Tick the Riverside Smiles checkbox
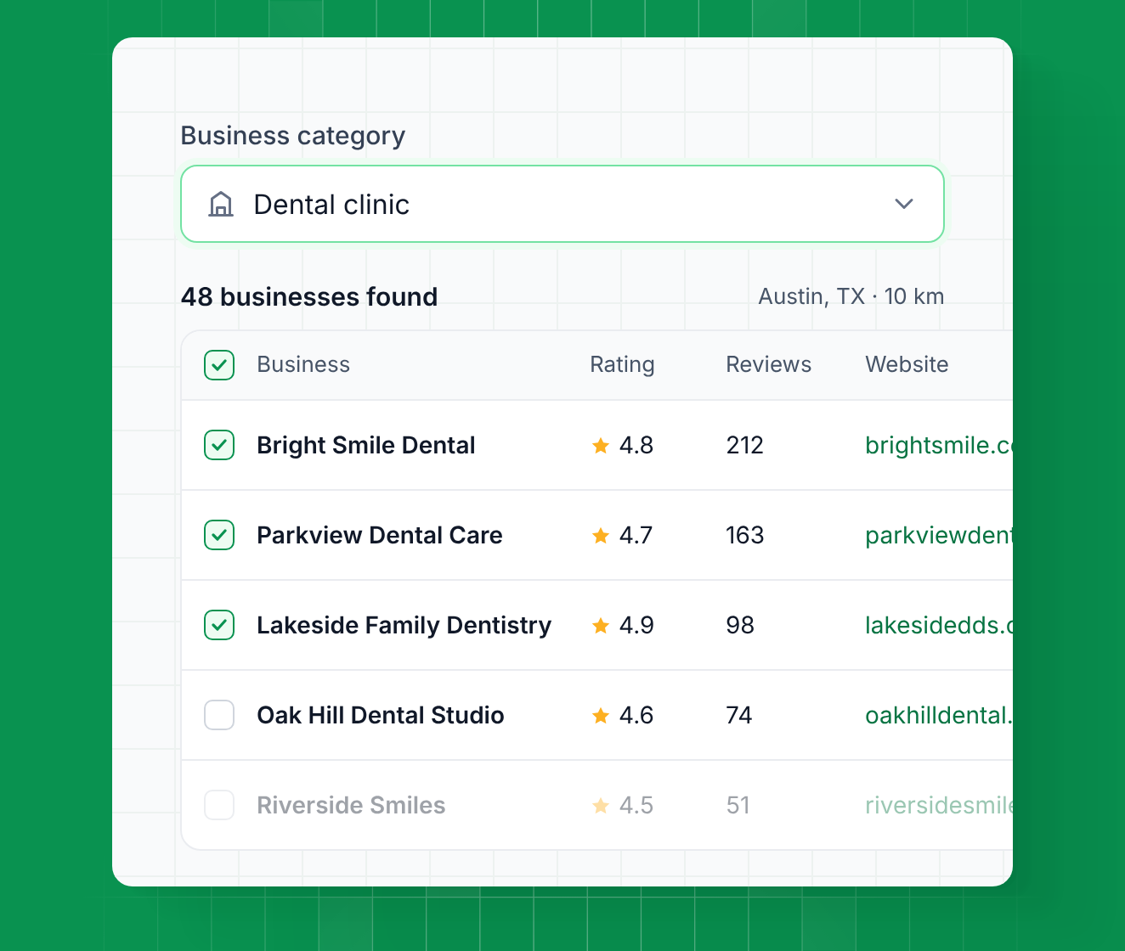The image size is (1125, 951). click(x=219, y=805)
